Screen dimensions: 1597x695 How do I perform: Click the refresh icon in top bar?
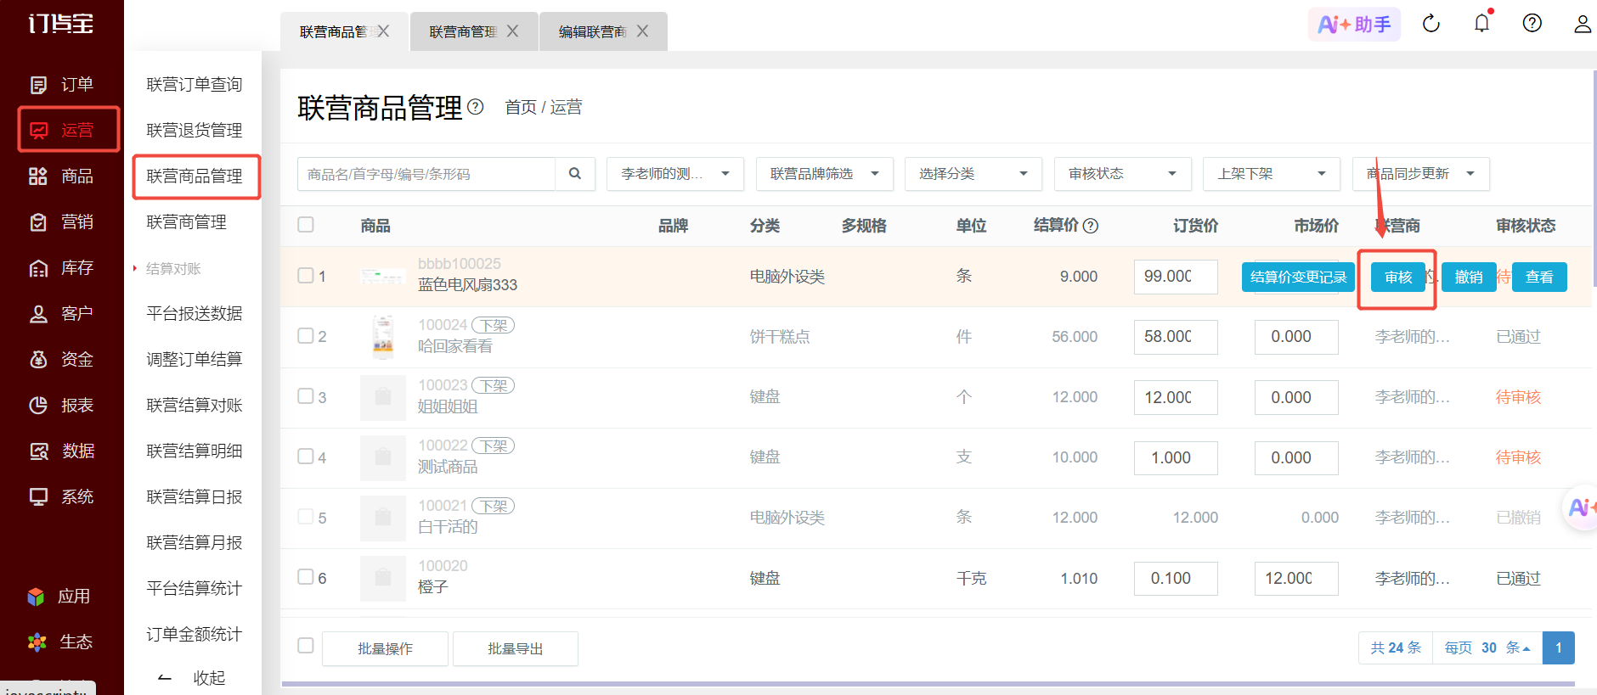(x=1431, y=24)
